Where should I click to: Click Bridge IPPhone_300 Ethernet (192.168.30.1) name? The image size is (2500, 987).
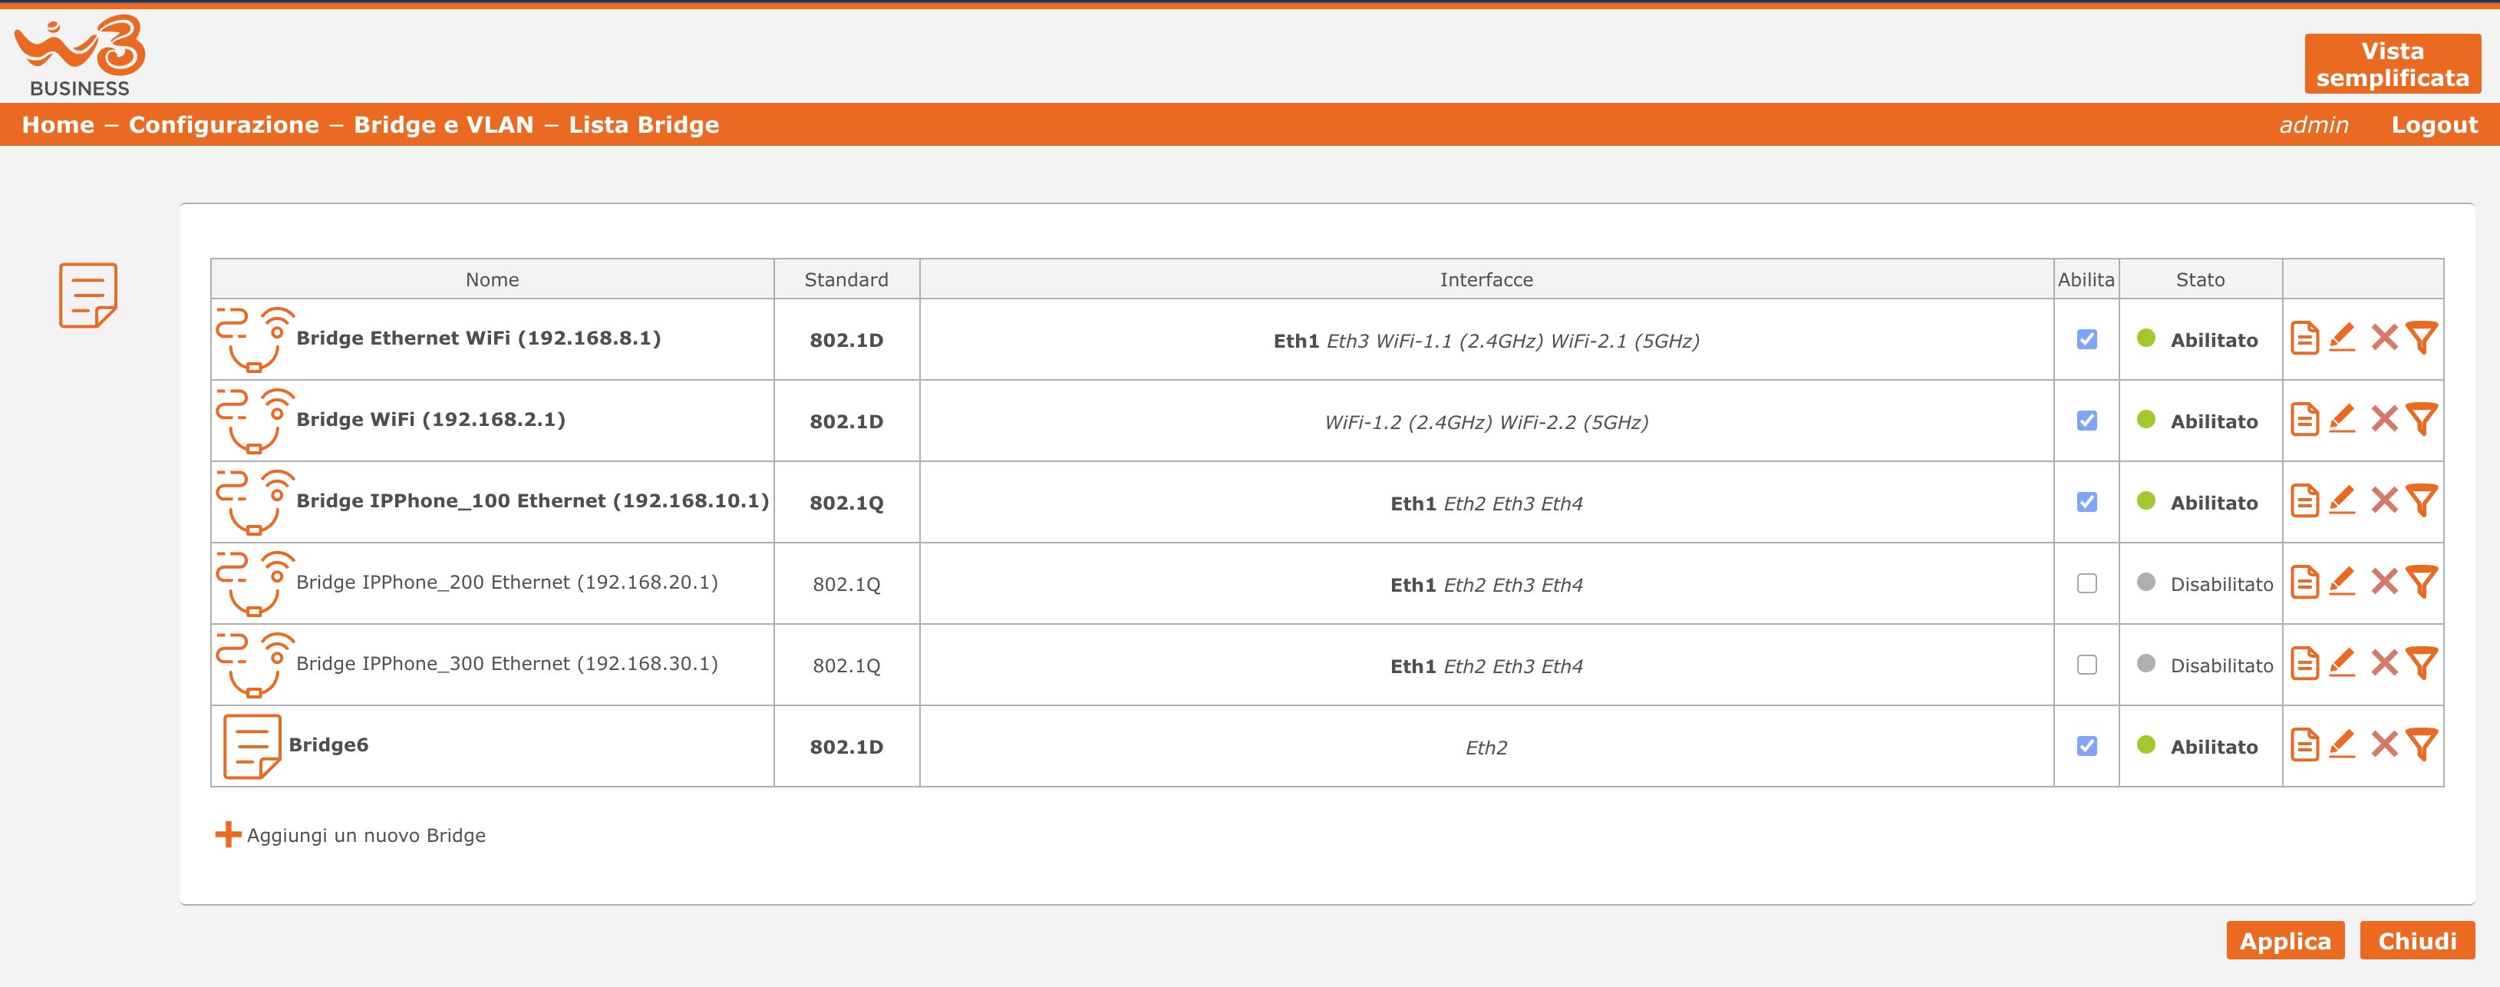[506, 664]
